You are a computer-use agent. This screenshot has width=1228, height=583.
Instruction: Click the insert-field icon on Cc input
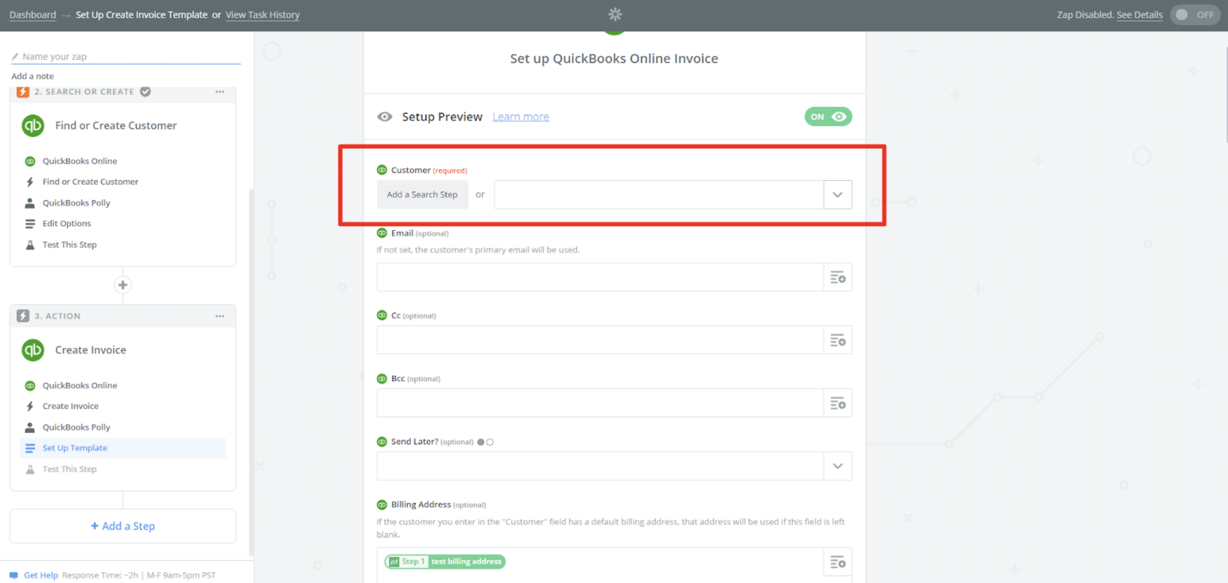pyautogui.click(x=837, y=341)
